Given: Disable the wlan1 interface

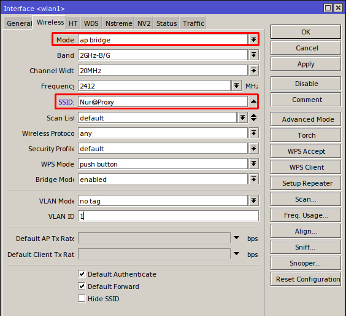Looking at the screenshot, I should coord(306,84).
